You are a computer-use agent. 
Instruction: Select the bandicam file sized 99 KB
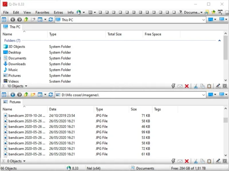point(77,132)
